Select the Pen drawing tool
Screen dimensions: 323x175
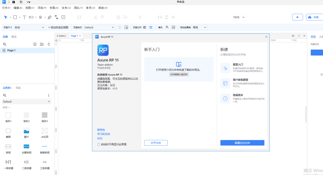[50, 17]
